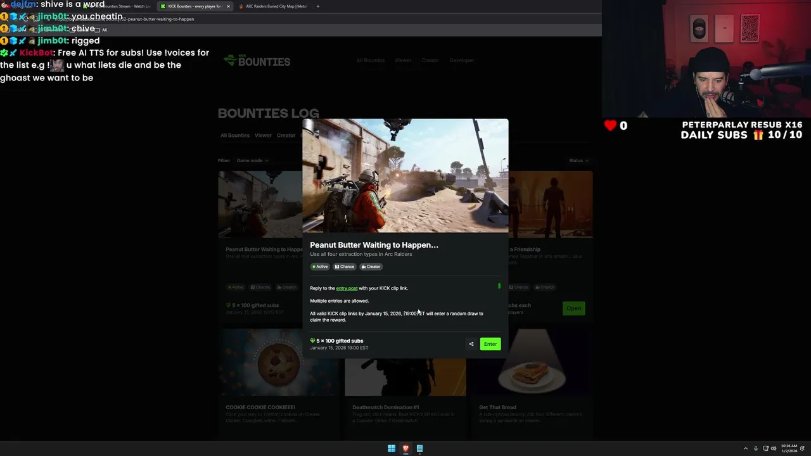Open a new browser tab with the plus
The width and height of the screenshot is (811, 456).
click(317, 6)
